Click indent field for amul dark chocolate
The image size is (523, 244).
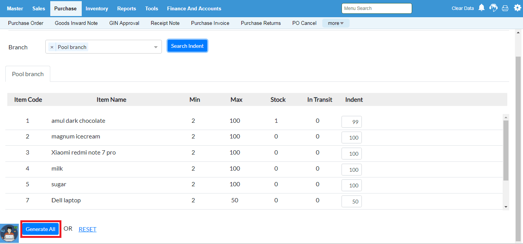(x=351, y=122)
